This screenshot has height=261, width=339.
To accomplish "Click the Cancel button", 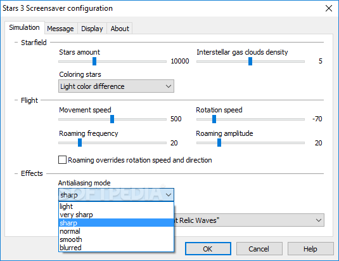I will 259,249.
